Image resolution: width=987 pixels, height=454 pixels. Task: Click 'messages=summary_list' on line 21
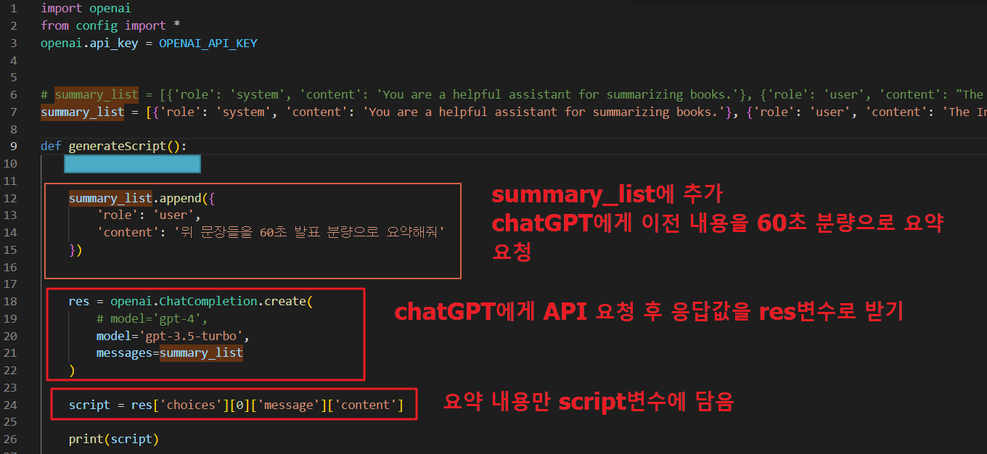pos(170,353)
